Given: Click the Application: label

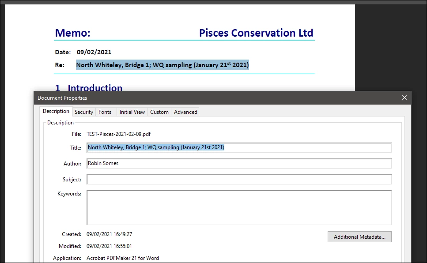Looking at the screenshot, I should tap(67, 258).
